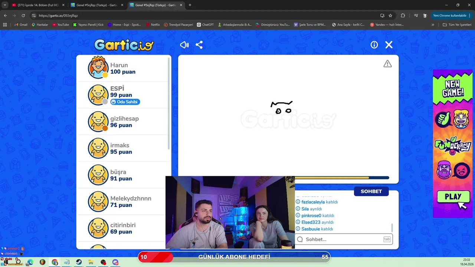Click irmaks's player avatar

98,148
